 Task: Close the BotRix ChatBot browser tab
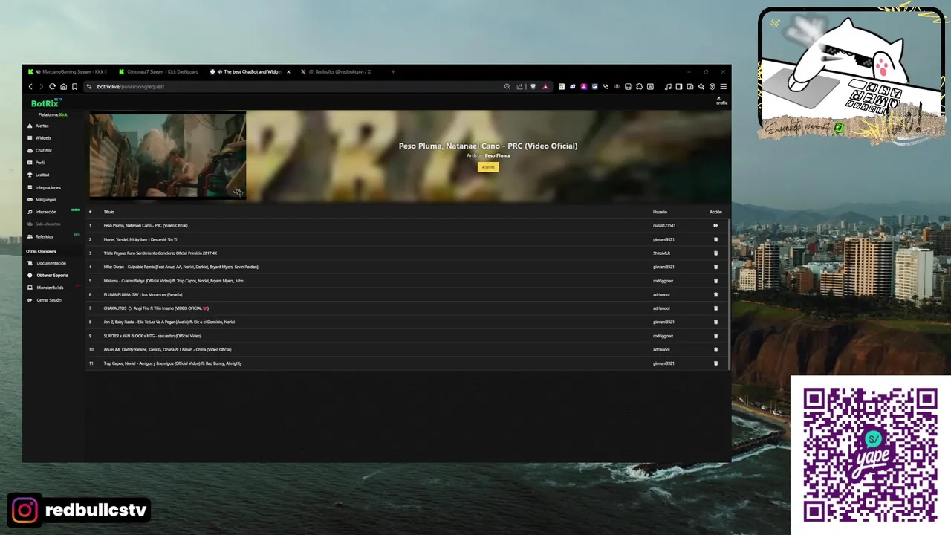[288, 72]
